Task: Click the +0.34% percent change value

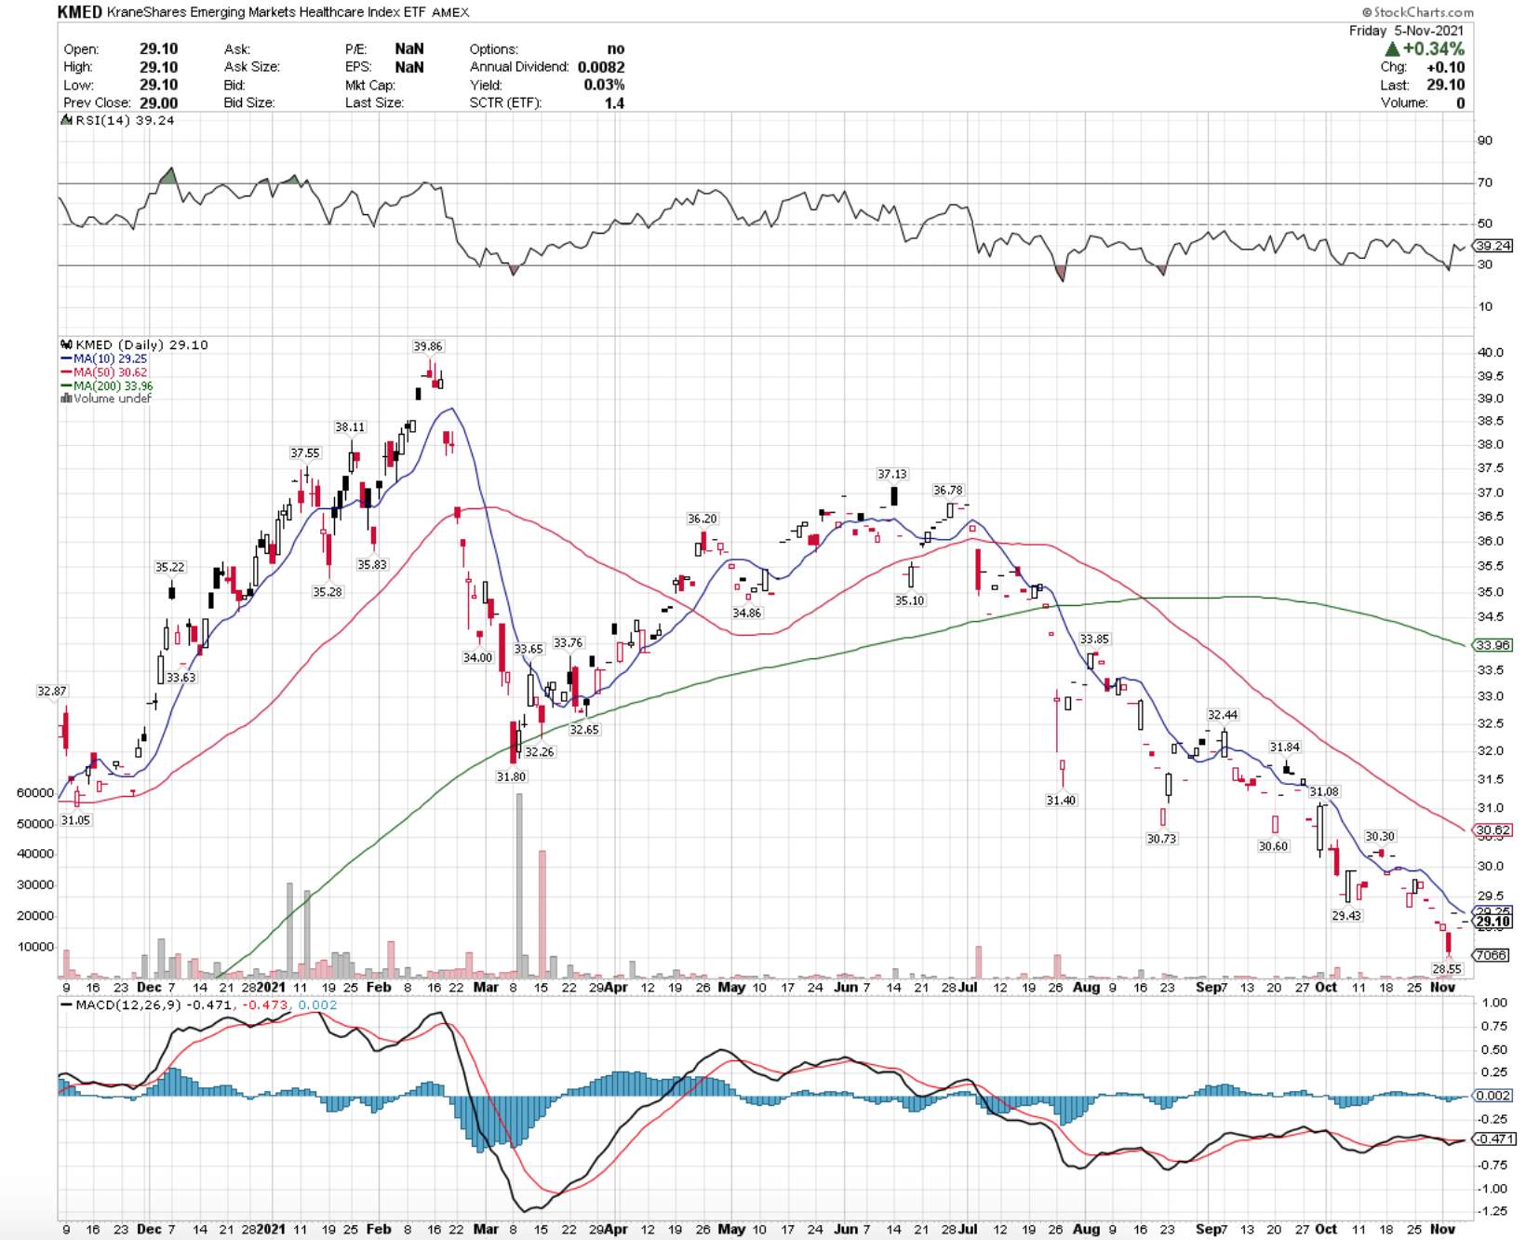Action: tap(1434, 48)
